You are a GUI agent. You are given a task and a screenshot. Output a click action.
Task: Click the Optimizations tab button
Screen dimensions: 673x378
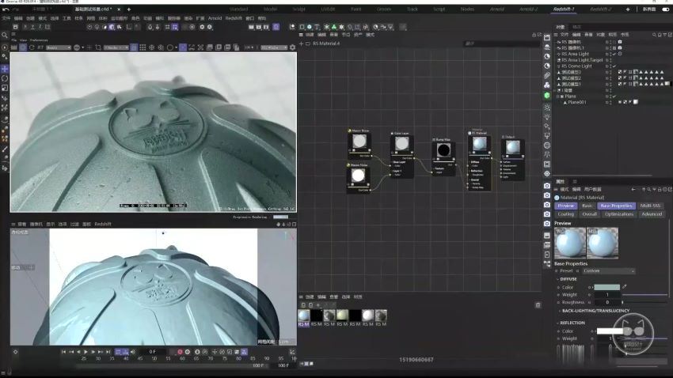[x=618, y=214]
